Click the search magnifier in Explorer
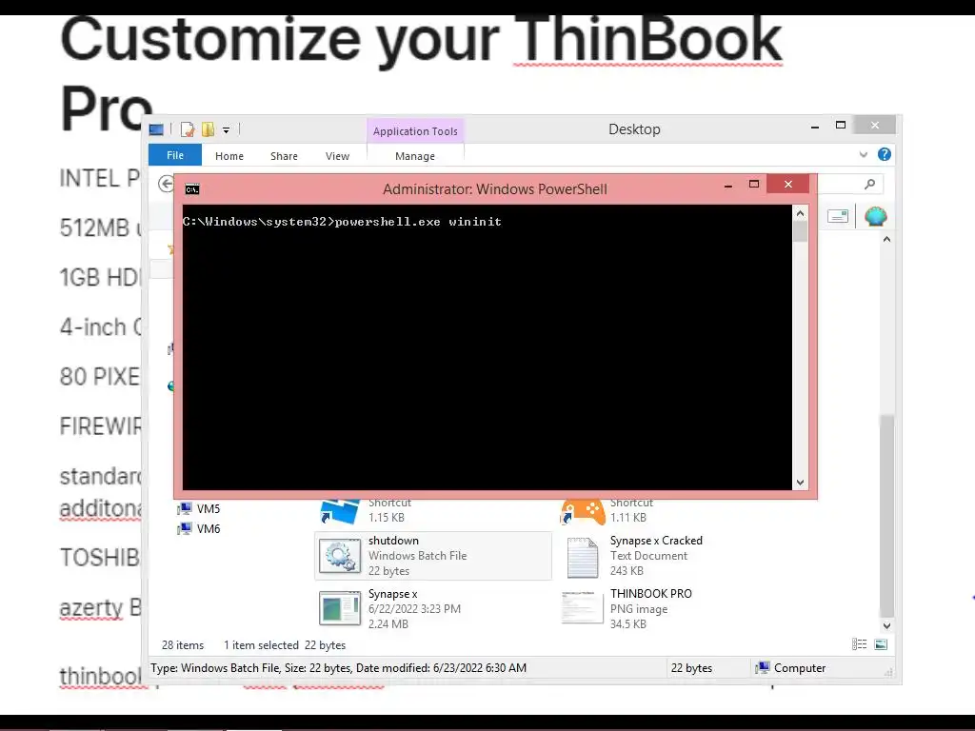This screenshot has width=975, height=731. [x=870, y=184]
